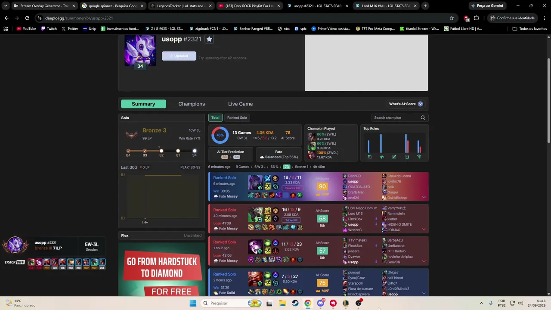The height and width of the screenshot is (310, 551).
Task: Open the League of Legends taskbar icon
Action: [x=346, y=303]
